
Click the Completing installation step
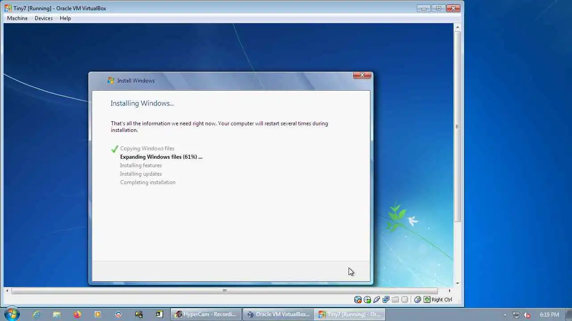(148, 182)
